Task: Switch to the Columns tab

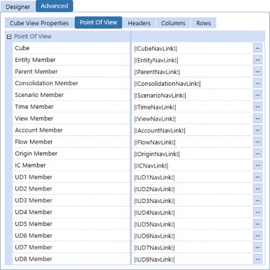Action: pos(173,23)
